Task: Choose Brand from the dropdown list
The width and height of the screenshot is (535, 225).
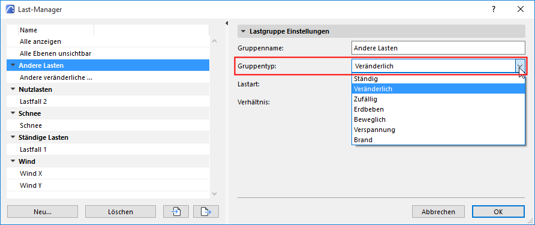Action: (x=438, y=140)
